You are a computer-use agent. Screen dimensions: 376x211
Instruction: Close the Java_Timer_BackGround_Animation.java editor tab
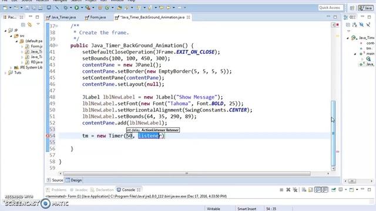pyautogui.click(x=189, y=17)
